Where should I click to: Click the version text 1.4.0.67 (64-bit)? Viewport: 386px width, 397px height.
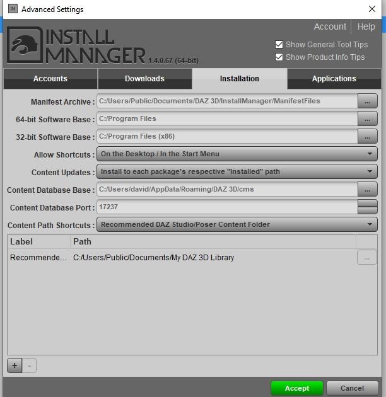(x=173, y=60)
